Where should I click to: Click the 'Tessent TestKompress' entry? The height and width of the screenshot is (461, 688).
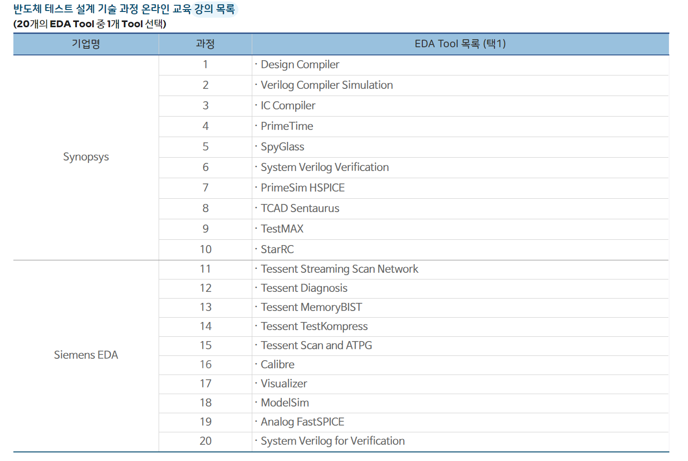314,326
